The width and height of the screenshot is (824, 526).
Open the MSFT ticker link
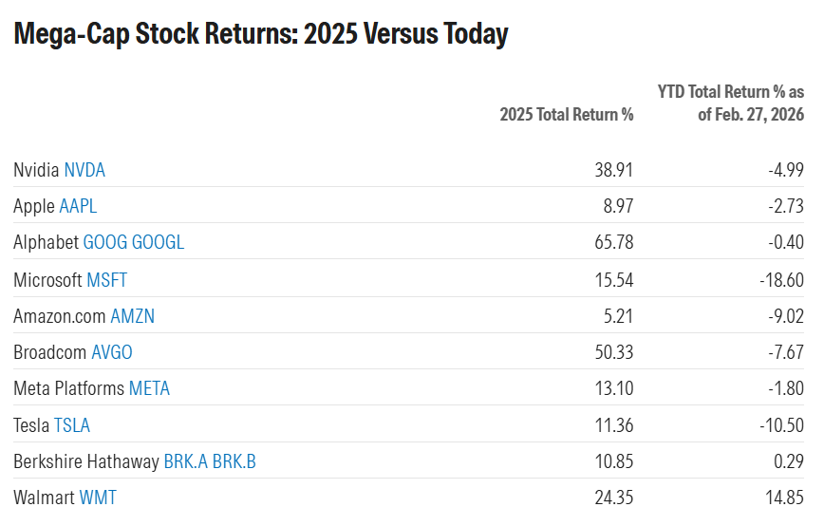(x=106, y=280)
